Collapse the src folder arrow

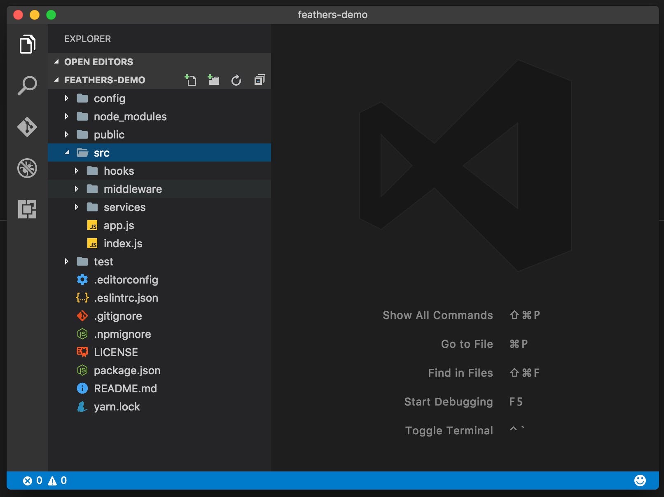point(67,152)
